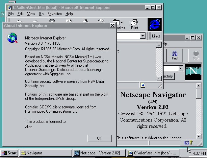Open Edit menu in Internet Explorer

(x=20, y=14)
